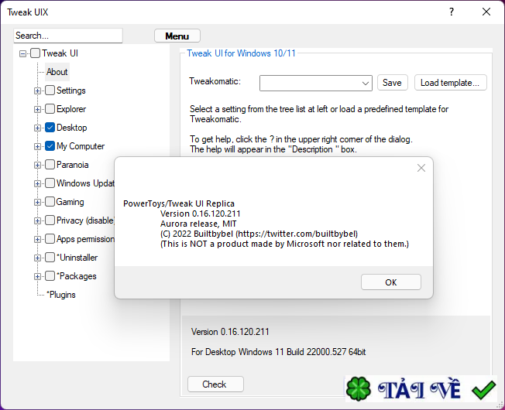The image size is (505, 410).
Task: Toggle the Tweak UI root checkbox
Action: pos(35,53)
